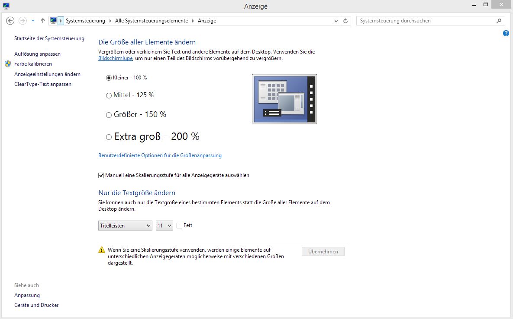Open the Titelleisten element dropdown
513x319 pixels.
point(125,225)
